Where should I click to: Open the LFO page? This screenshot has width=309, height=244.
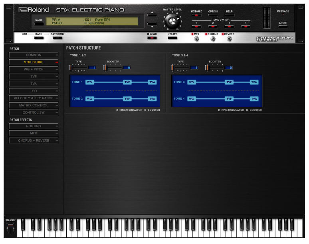coord(34,91)
